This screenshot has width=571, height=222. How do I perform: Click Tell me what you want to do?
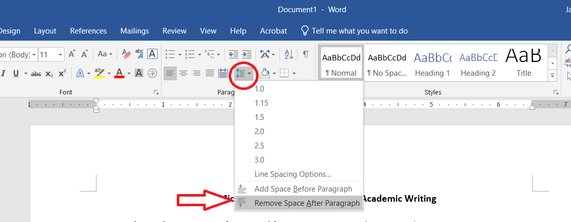354,31
